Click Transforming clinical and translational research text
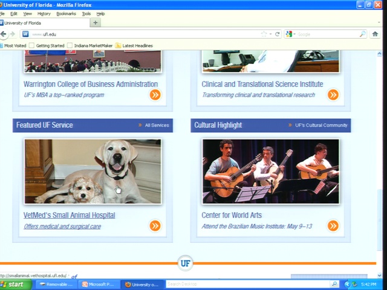This screenshot has height=290, width=387. point(258,95)
